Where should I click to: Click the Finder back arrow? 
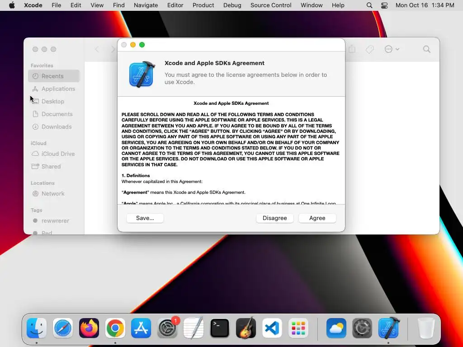tap(97, 49)
